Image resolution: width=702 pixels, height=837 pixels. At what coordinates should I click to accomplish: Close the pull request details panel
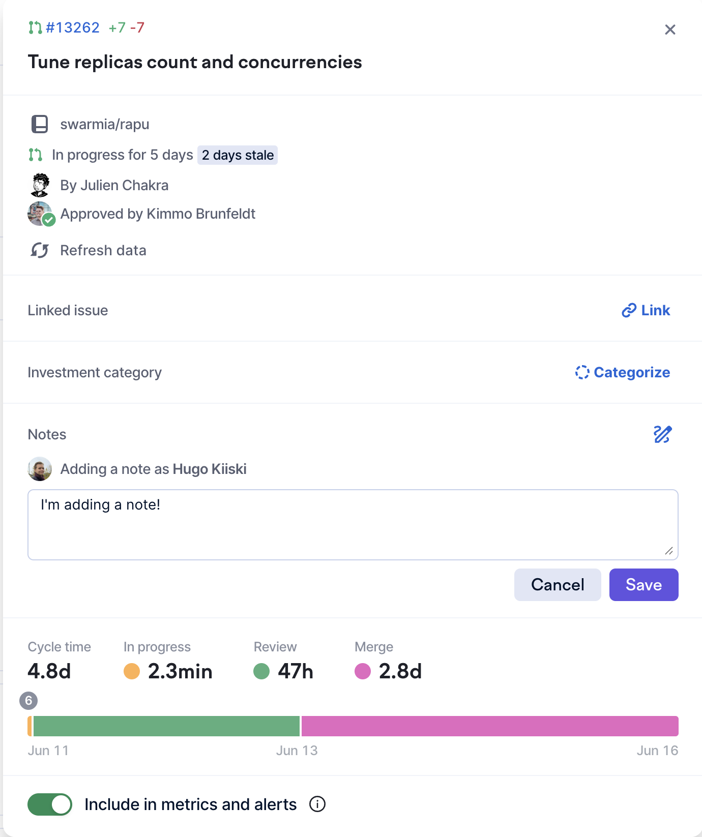tap(670, 29)
